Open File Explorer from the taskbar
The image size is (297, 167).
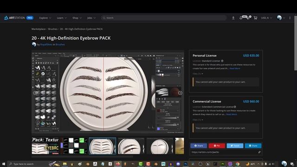click(x=65, y=164)
